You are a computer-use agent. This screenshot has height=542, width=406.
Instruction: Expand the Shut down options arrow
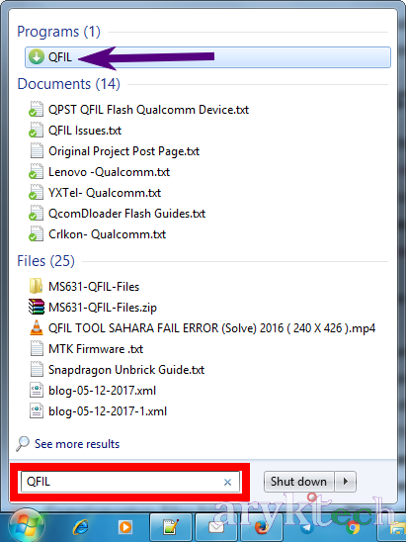click(345, 481)
